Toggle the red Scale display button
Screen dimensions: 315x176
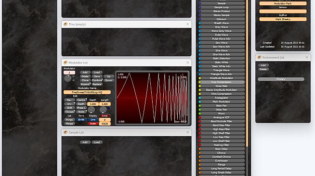coord(93,124)
